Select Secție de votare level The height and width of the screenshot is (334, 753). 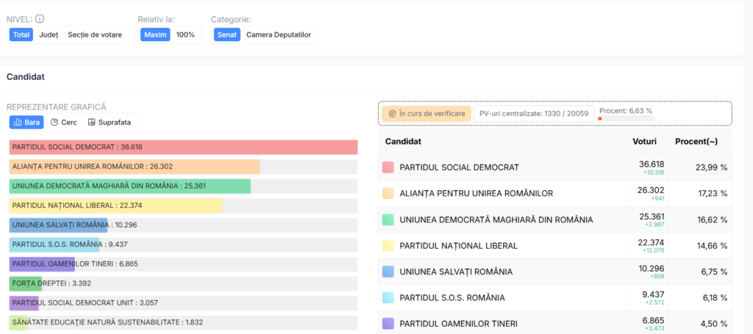click(x=96, y=35)
